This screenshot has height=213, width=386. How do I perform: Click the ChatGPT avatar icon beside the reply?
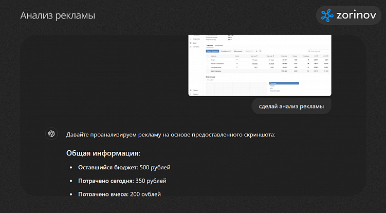51,134
